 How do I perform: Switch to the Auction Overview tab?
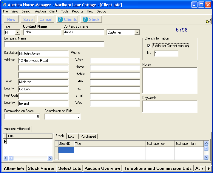102,168
